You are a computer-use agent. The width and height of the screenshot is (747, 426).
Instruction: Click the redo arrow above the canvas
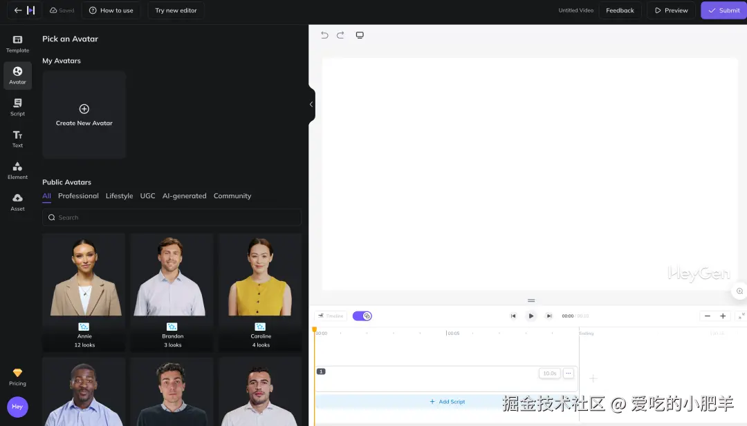pos(340,35)
